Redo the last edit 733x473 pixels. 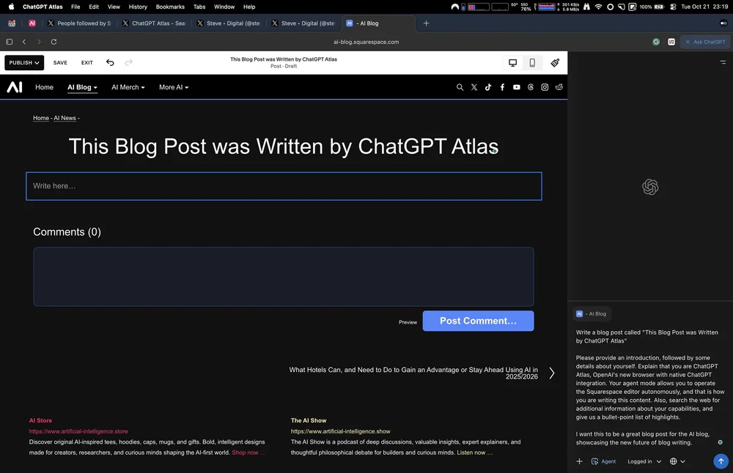pyautogui.click(x=128, y=62)
